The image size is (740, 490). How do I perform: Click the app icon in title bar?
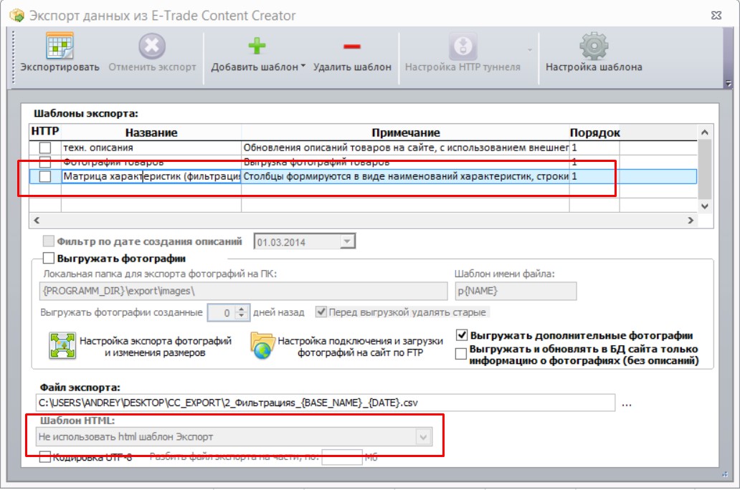coord(17,15)
